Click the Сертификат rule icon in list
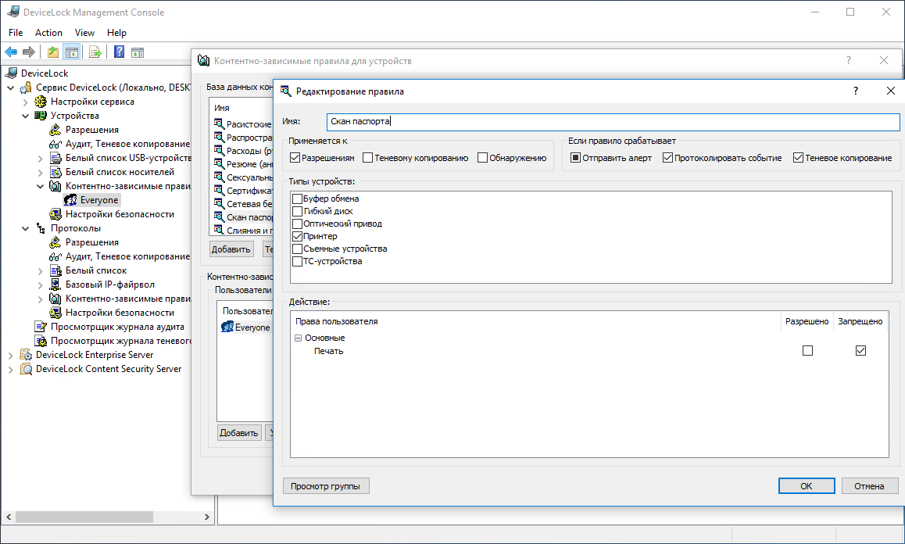 point(219,190)
